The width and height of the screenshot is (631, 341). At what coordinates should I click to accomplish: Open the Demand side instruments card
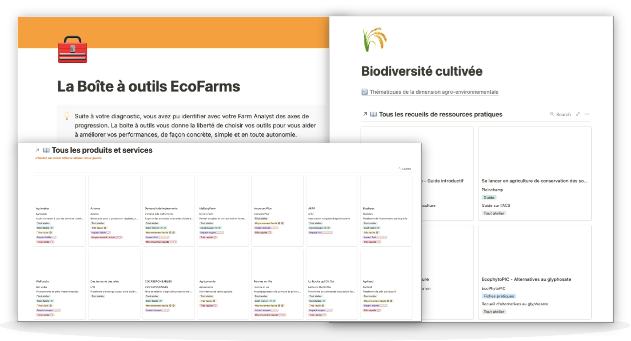tap(168, 211)
